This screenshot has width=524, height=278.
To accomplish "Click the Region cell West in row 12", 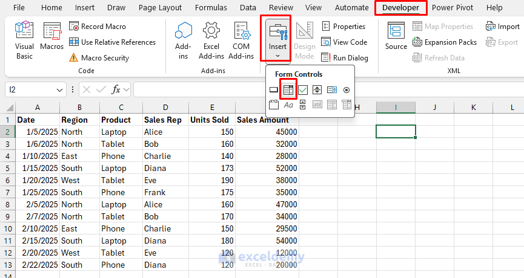I will pyautogui.click(x=79, y=253).
